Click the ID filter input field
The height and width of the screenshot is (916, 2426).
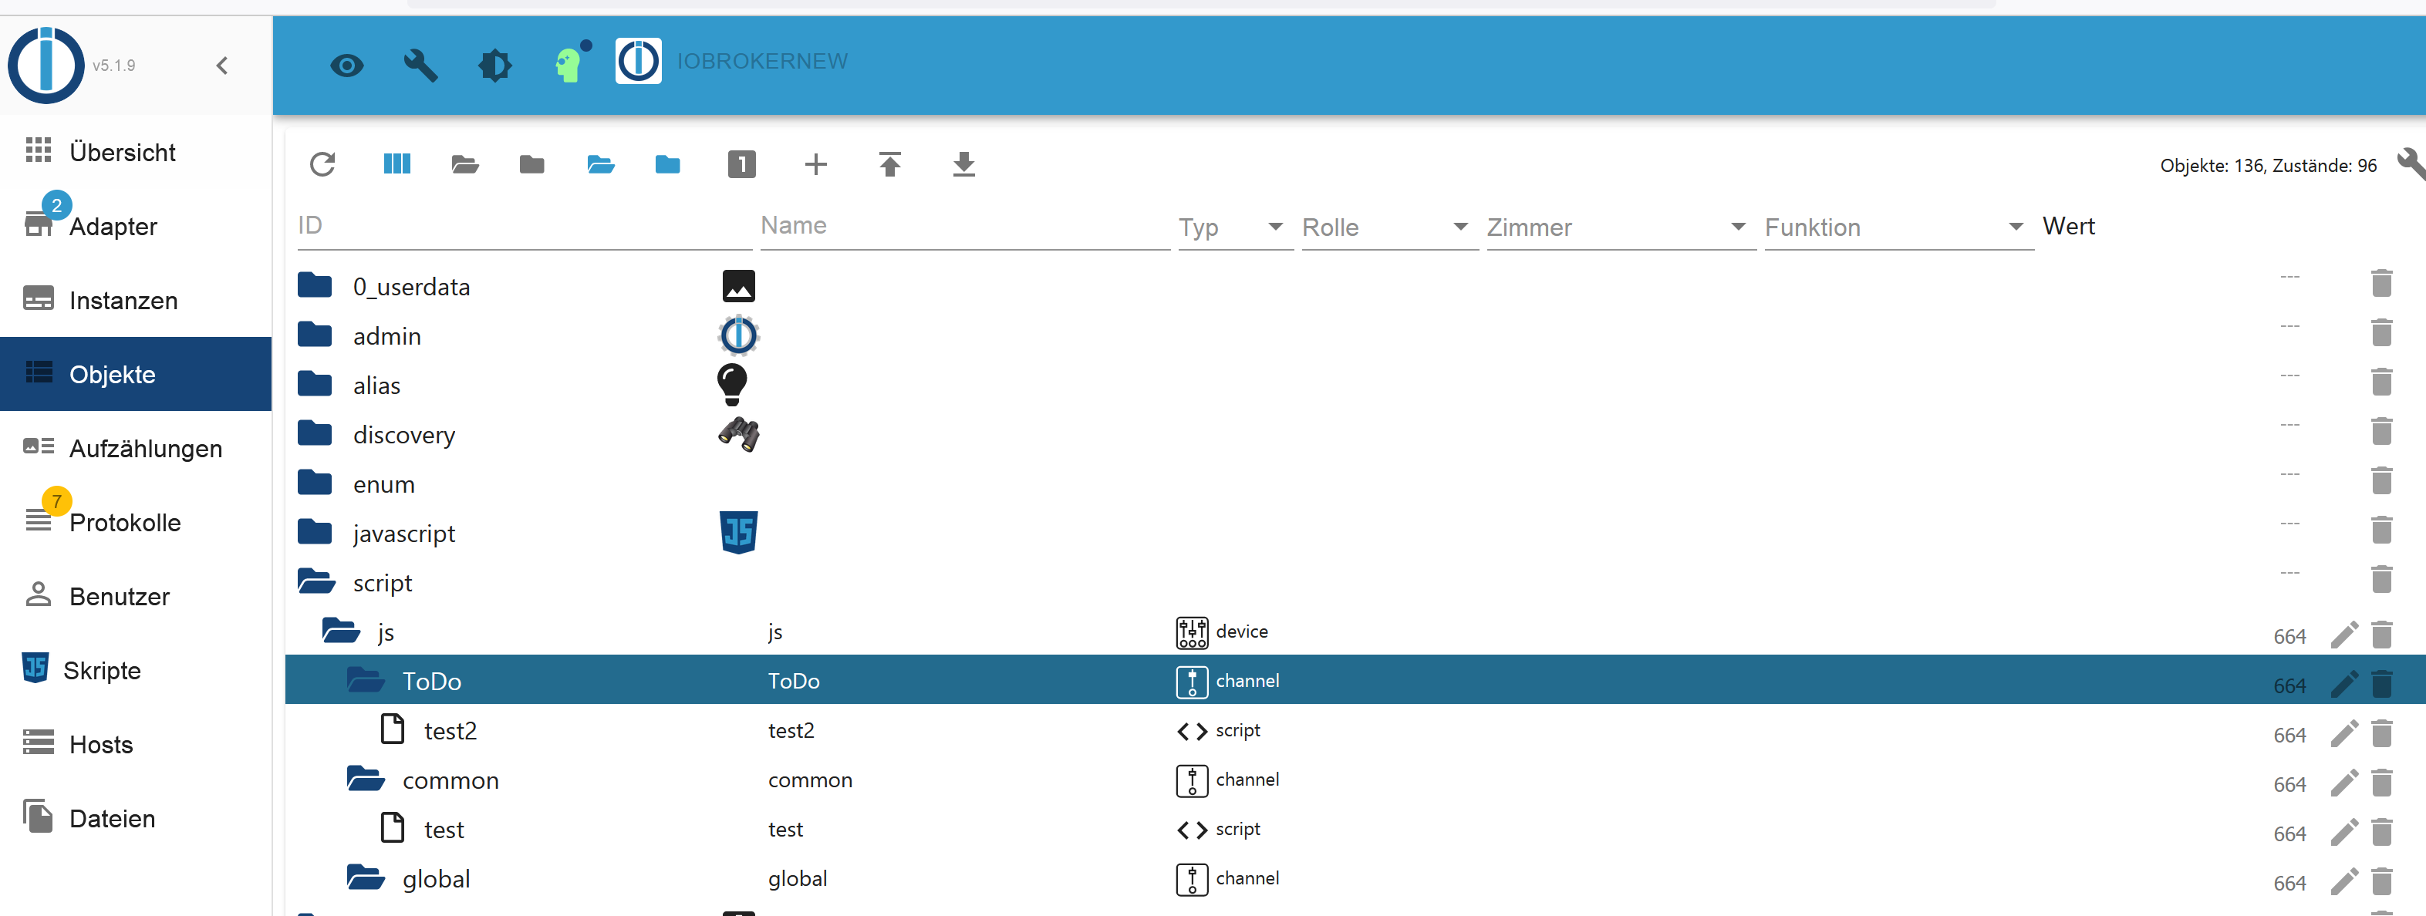(x=524, y=226)
